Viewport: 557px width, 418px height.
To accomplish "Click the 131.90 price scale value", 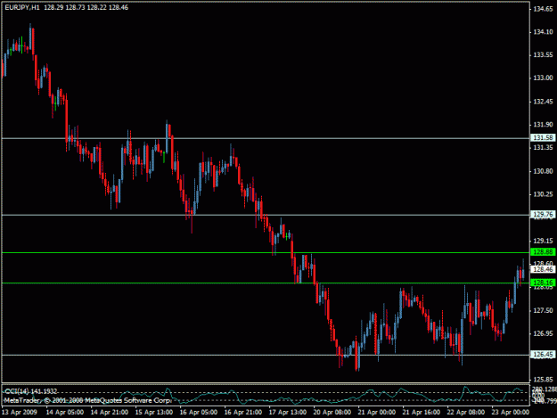I will click(x=543, y=124).
